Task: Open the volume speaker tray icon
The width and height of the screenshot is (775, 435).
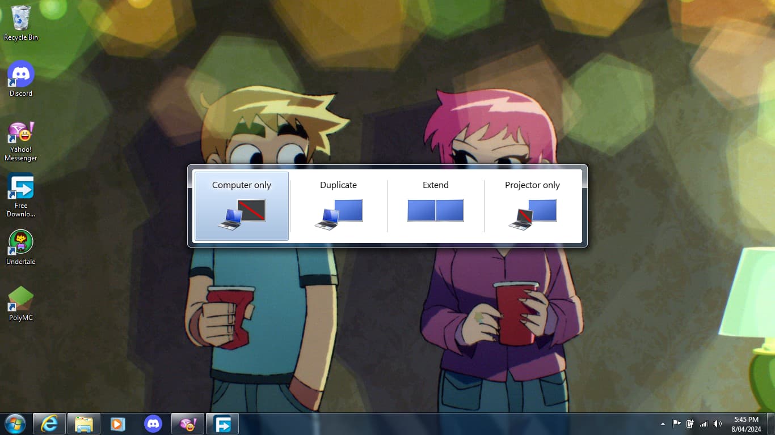Action: (718, 424)
